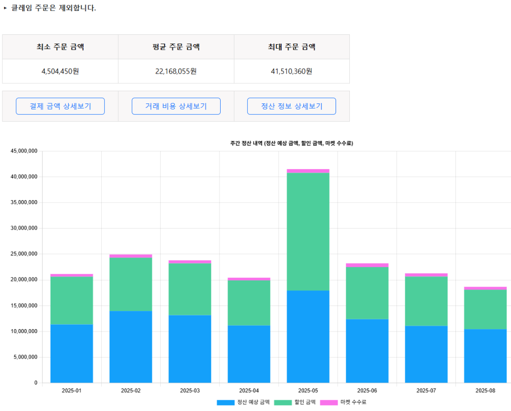Click the x-axis label 2025-07
Viewport: 511px width, 411px height.
[426, 390]
